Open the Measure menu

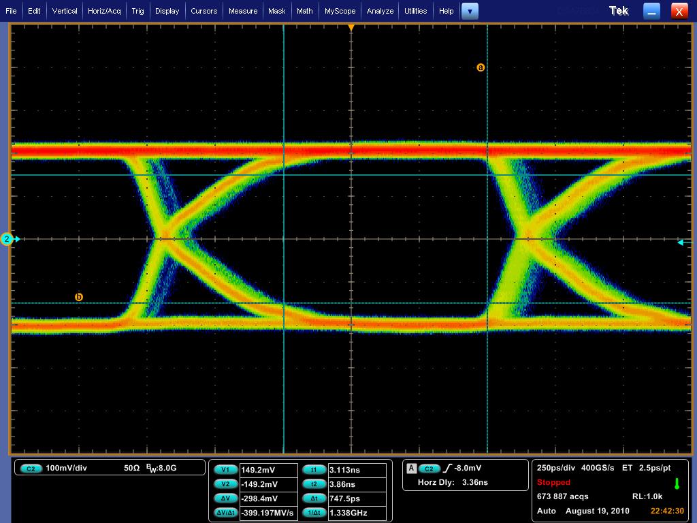coord(243,11)
